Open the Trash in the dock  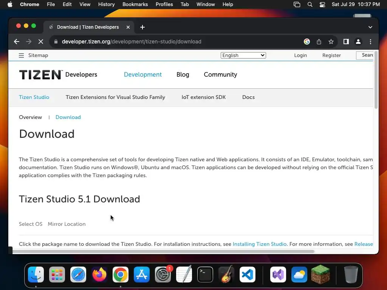click(351, 275)
